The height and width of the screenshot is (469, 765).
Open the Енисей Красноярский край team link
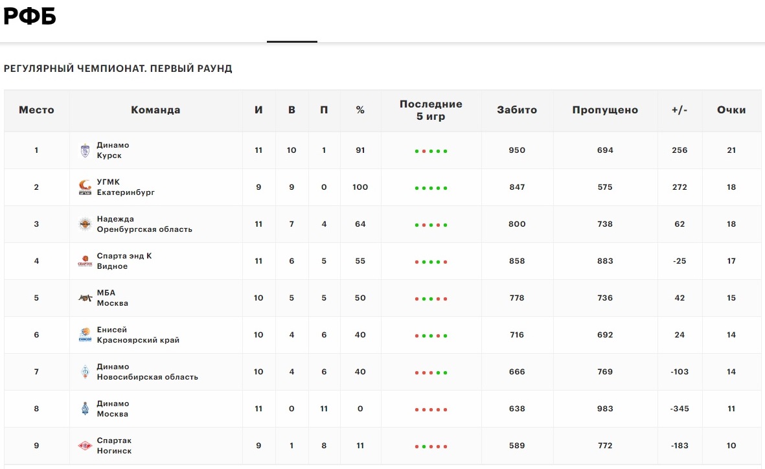138,335
